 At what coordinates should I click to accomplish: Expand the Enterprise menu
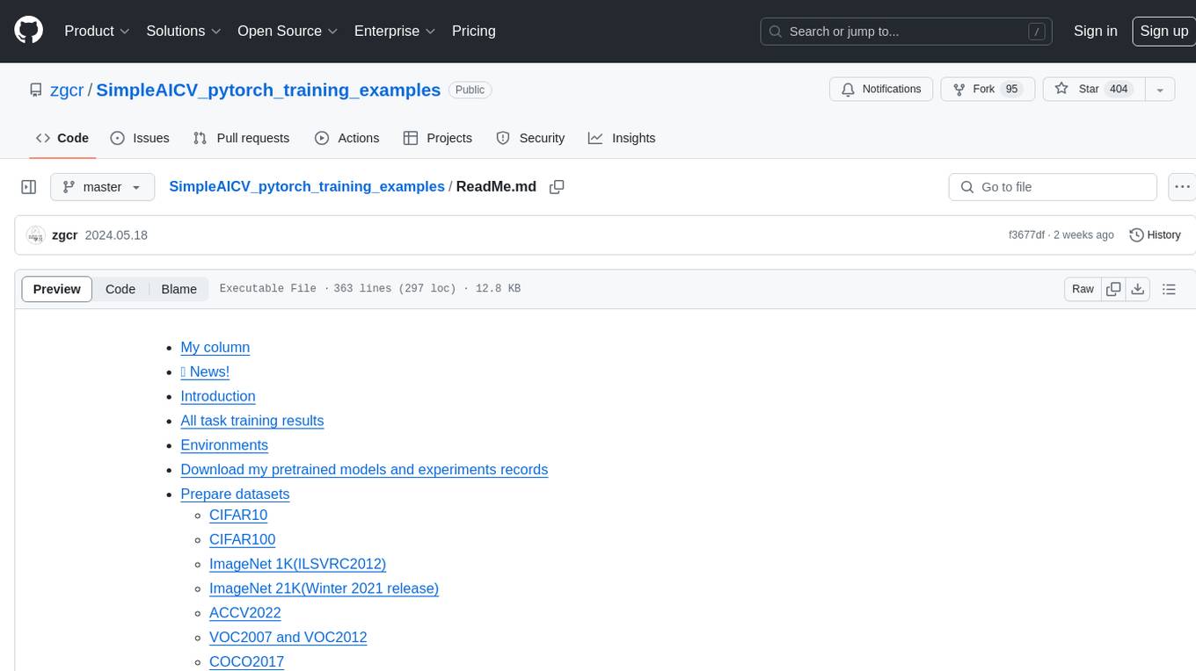pyautogui.click(x=395, y=31)
